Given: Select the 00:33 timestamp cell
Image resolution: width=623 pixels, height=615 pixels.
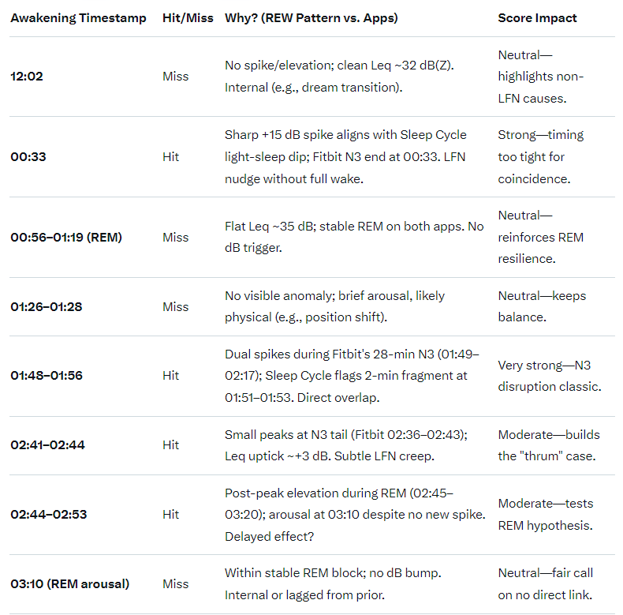Looking at the screenshot, I should (28, 156).
